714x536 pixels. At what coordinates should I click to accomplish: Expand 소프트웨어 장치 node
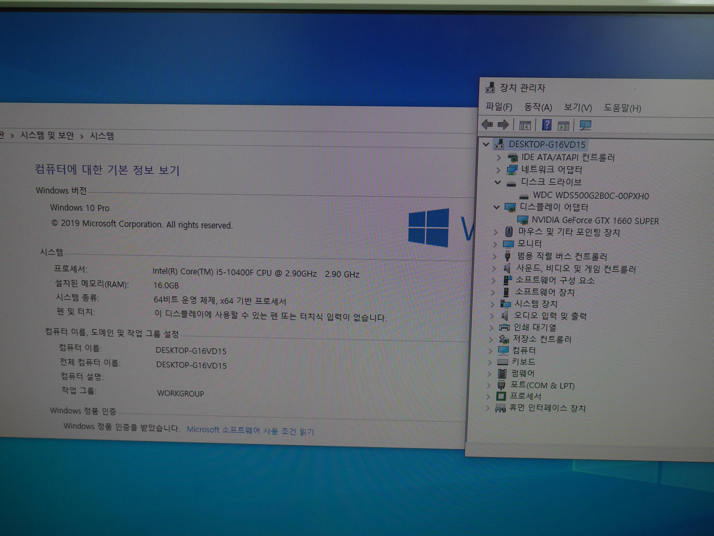(x=492, y=292)
